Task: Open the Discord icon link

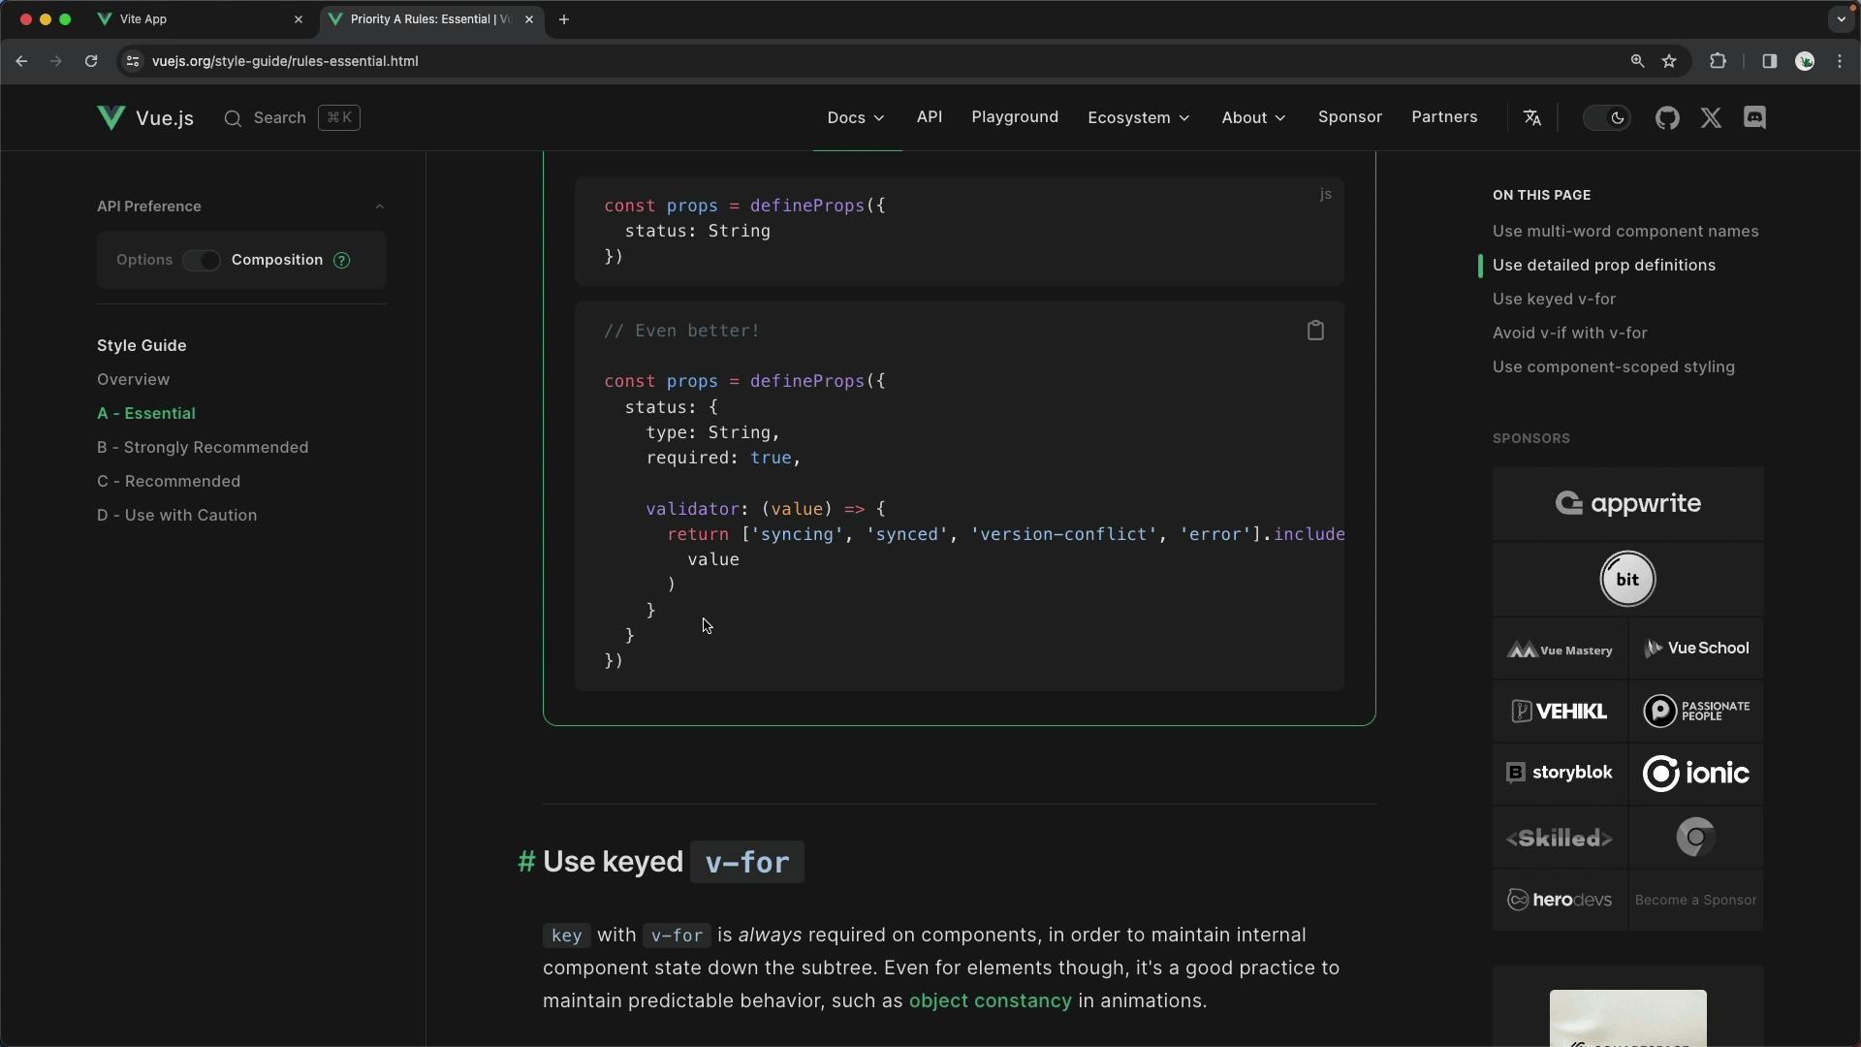Action: tap(1754, 118)
